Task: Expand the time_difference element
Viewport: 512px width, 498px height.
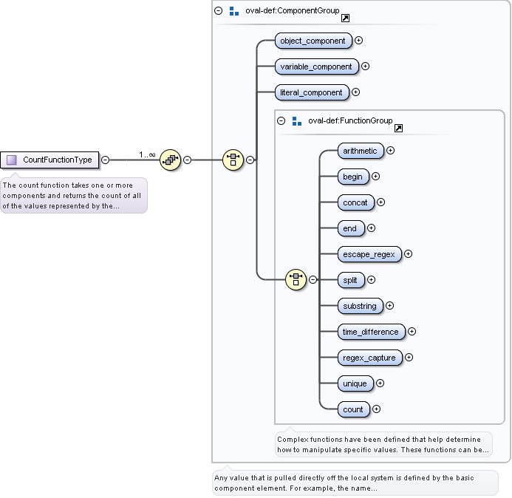Action: pos(412,332)
